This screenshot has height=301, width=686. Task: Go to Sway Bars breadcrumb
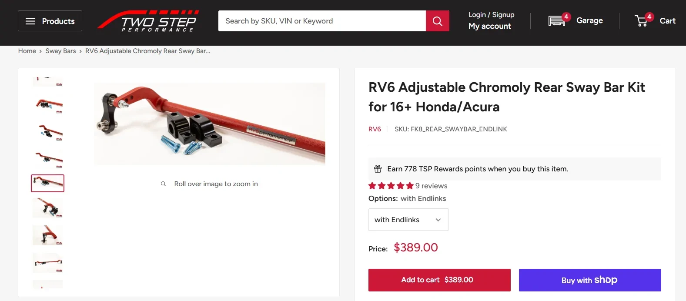[x=60, y=51]
